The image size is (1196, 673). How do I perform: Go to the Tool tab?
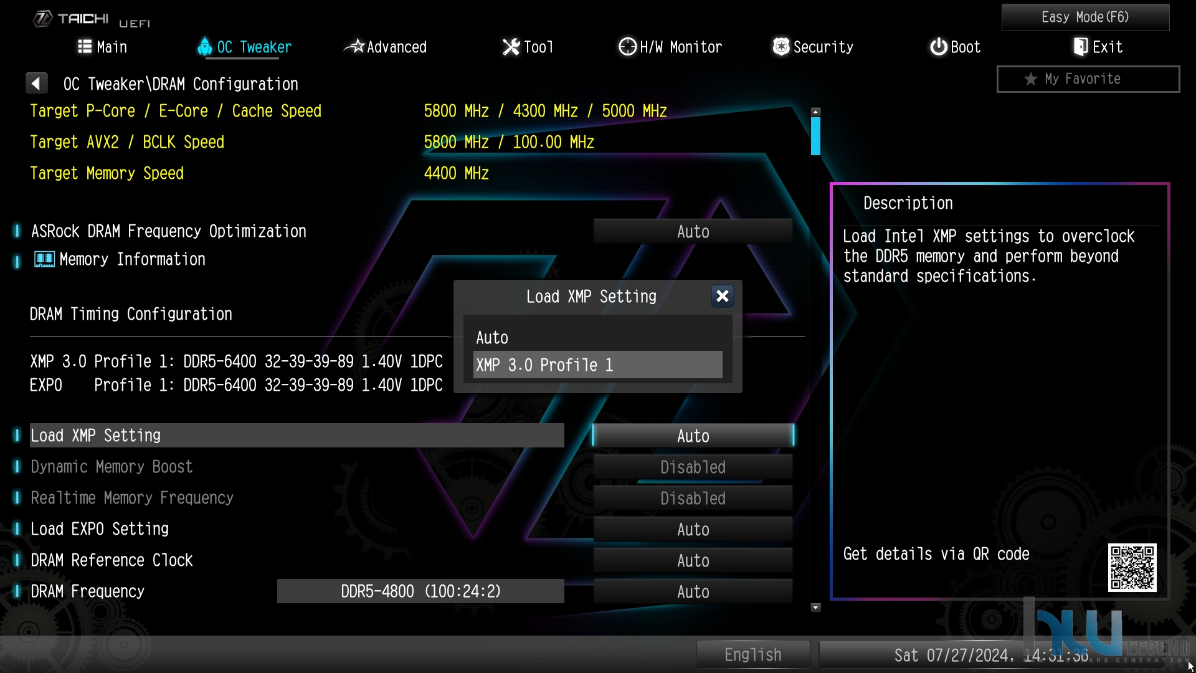(x=528, y=47)
